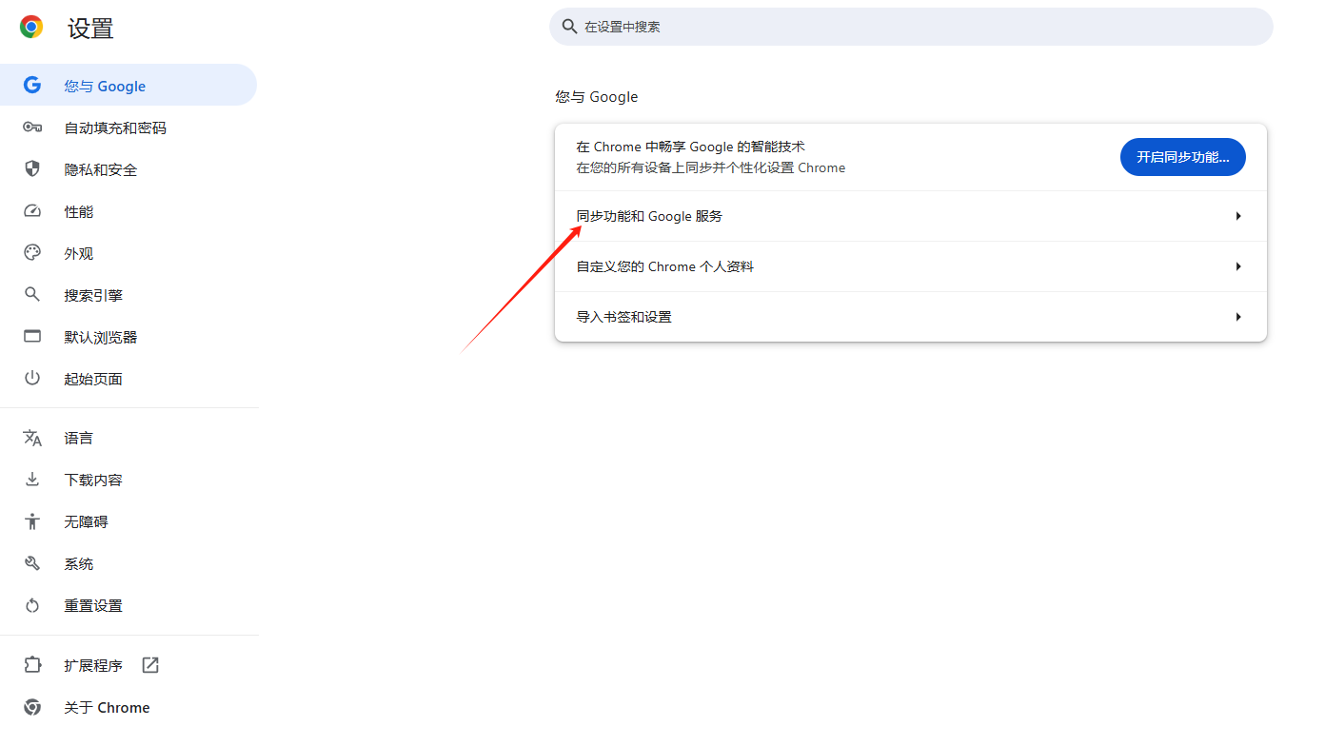This screenshot has width=1325, height=746.
Task: Open 无障碍 settings section
Action: click(129, 521)
